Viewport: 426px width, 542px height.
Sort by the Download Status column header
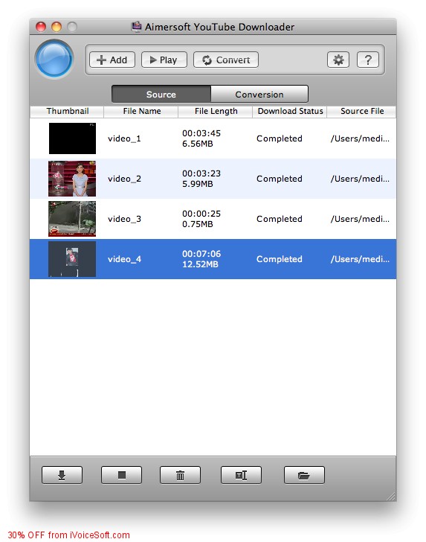290,112
